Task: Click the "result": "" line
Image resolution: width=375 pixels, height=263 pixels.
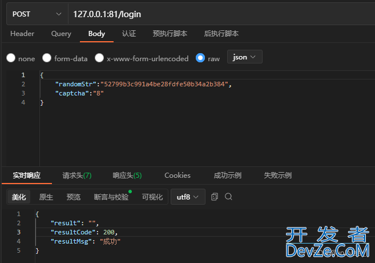Action: click(x=75, y=223)
